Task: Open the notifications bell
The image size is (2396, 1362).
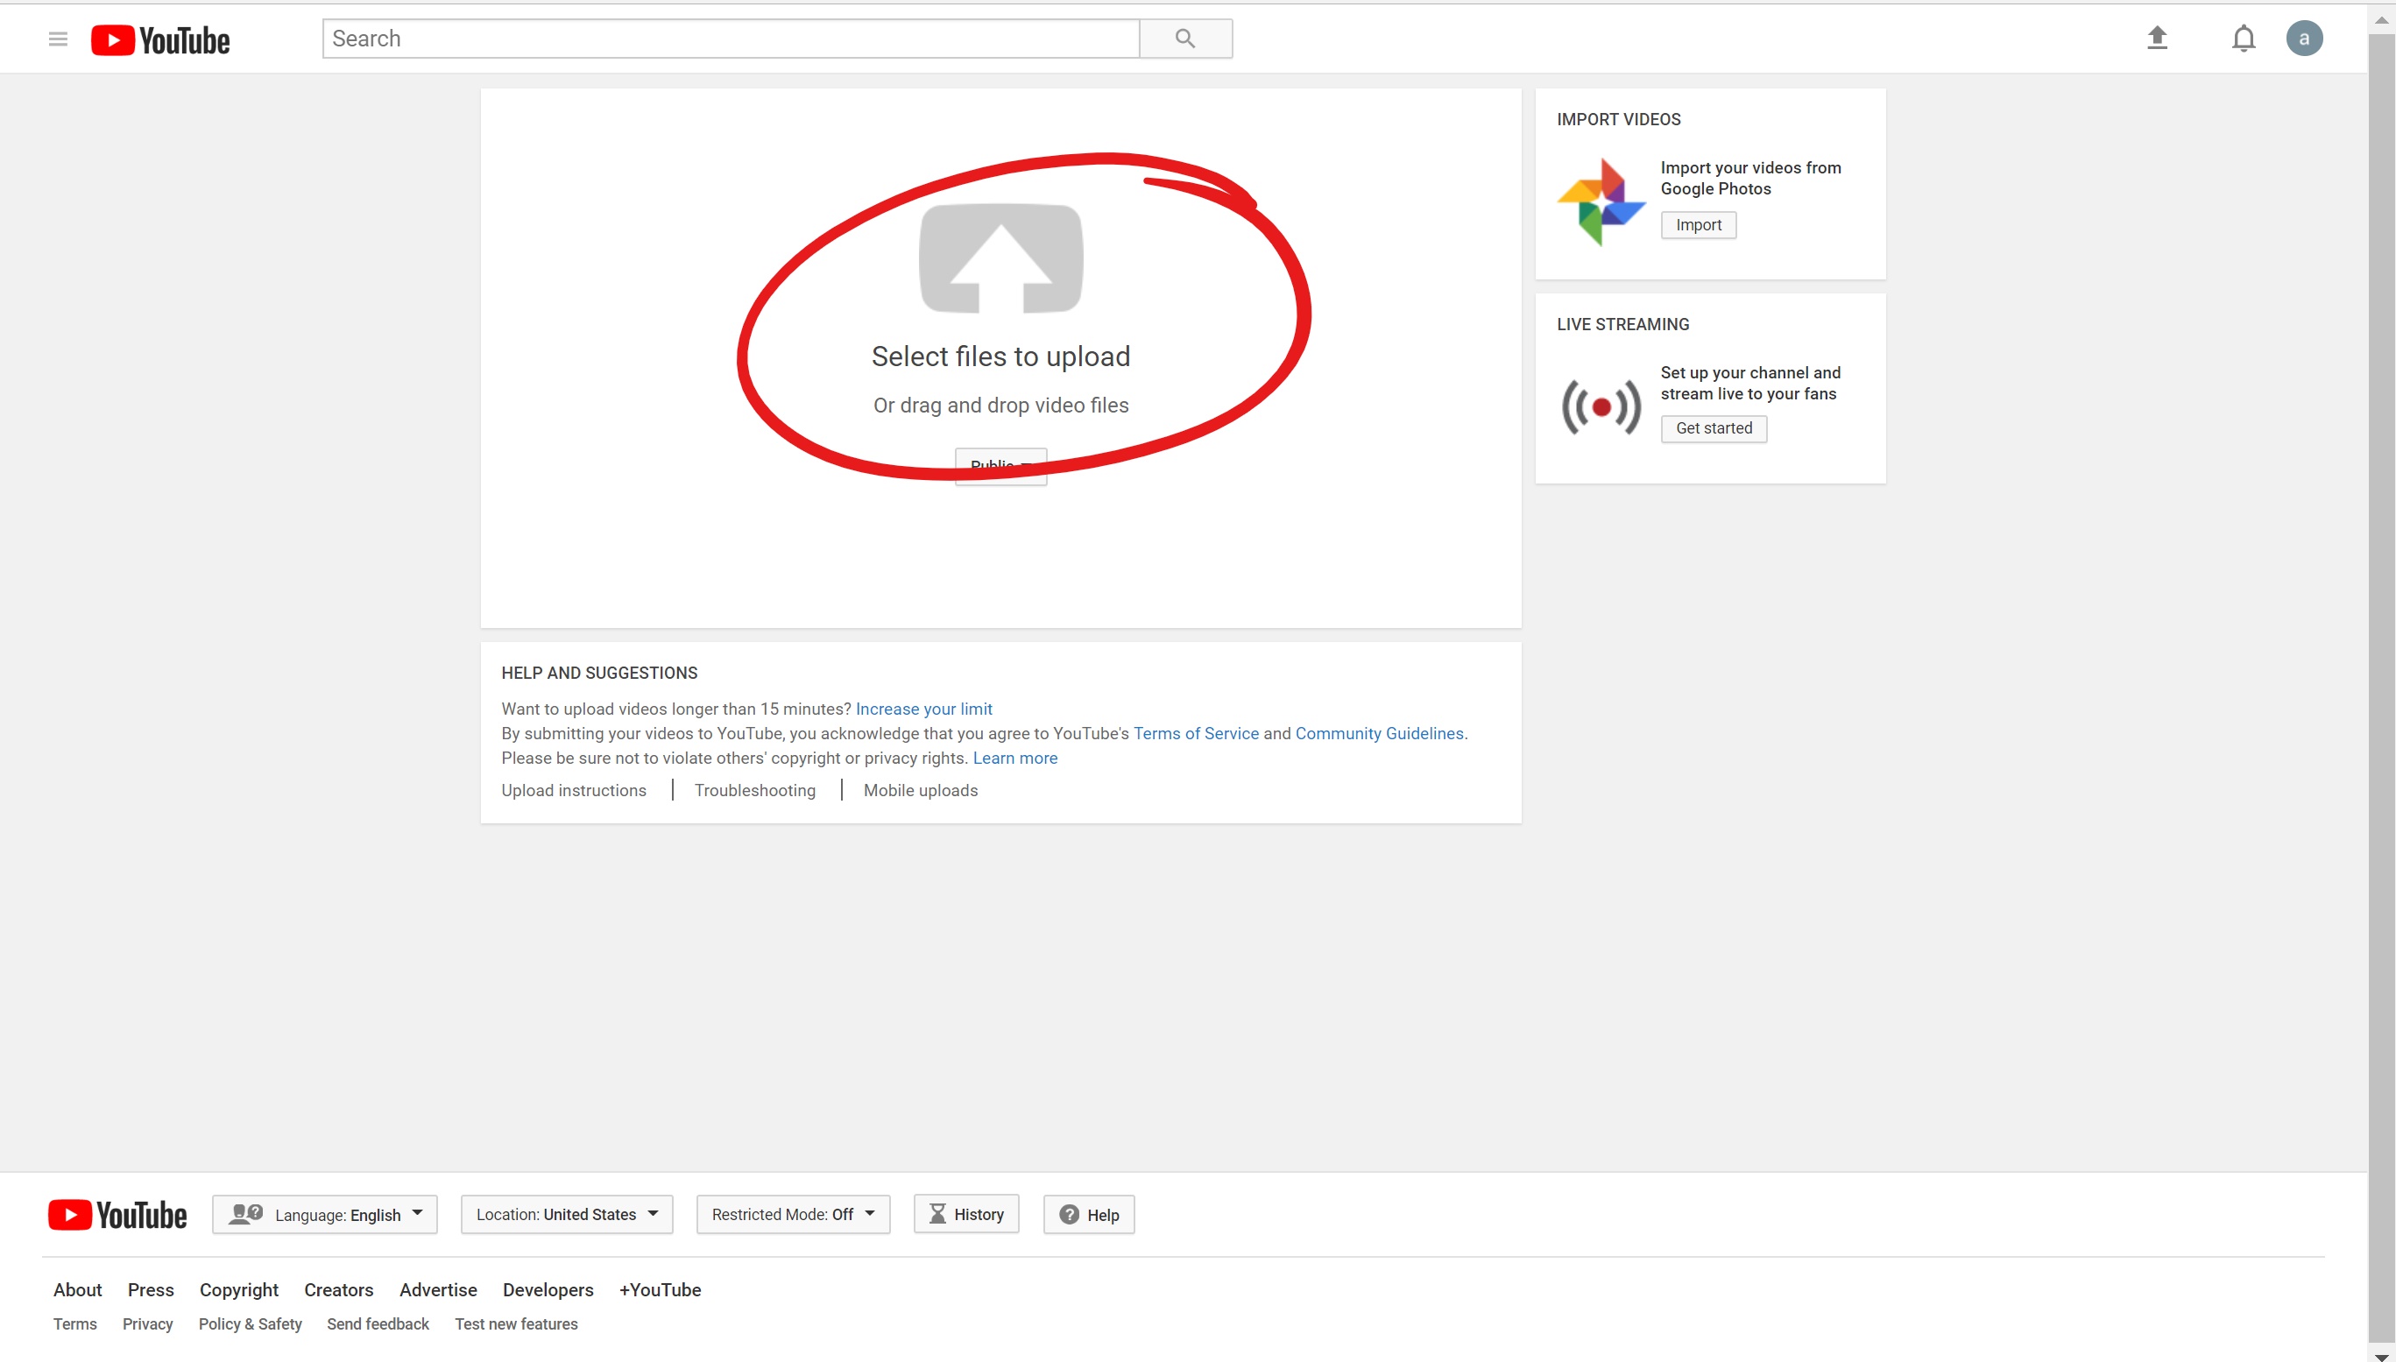Action: pos(2244,39)
